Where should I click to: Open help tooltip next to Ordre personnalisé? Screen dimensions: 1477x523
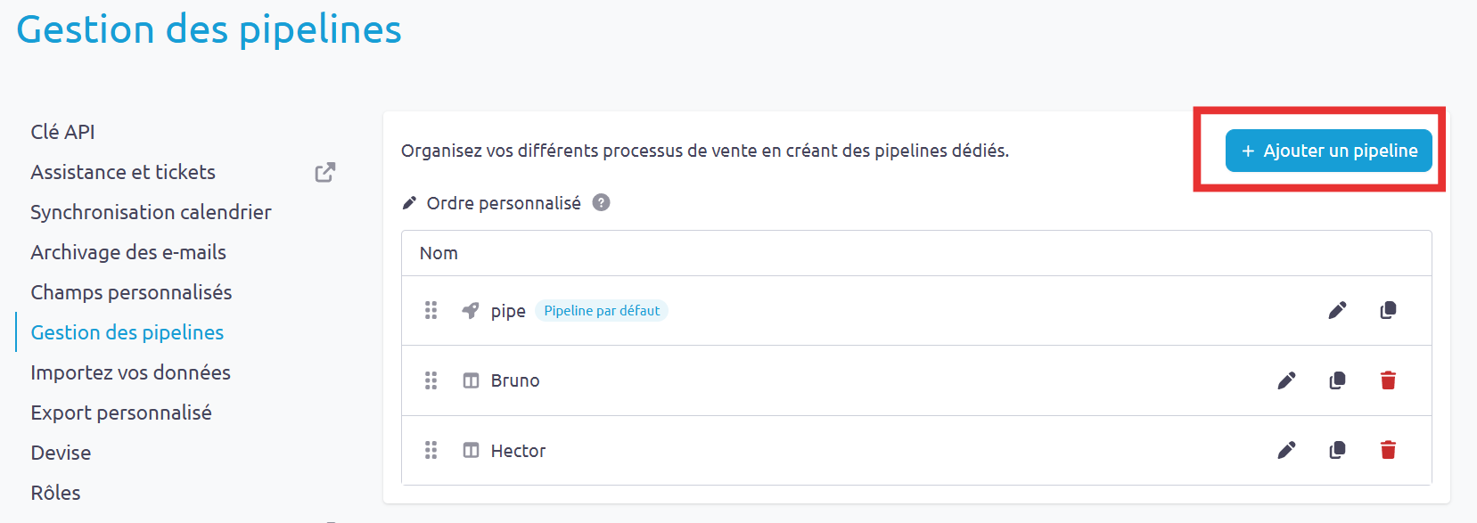pyautogui.click(x=602, y=202)
